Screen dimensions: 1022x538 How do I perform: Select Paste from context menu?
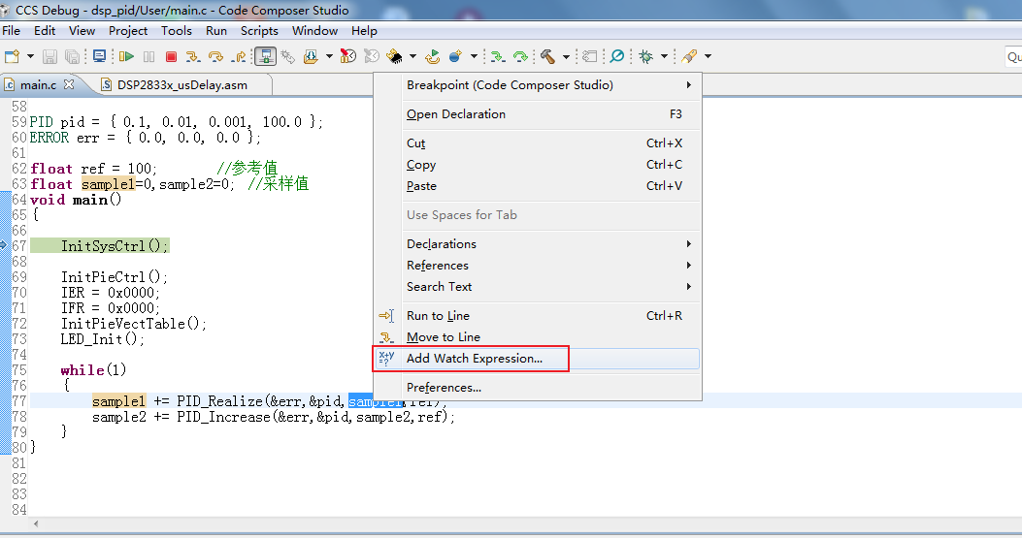pos(550,185)
